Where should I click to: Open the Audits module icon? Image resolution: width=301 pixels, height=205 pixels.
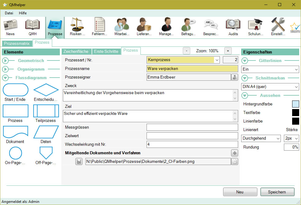click(x=233, y=27)
